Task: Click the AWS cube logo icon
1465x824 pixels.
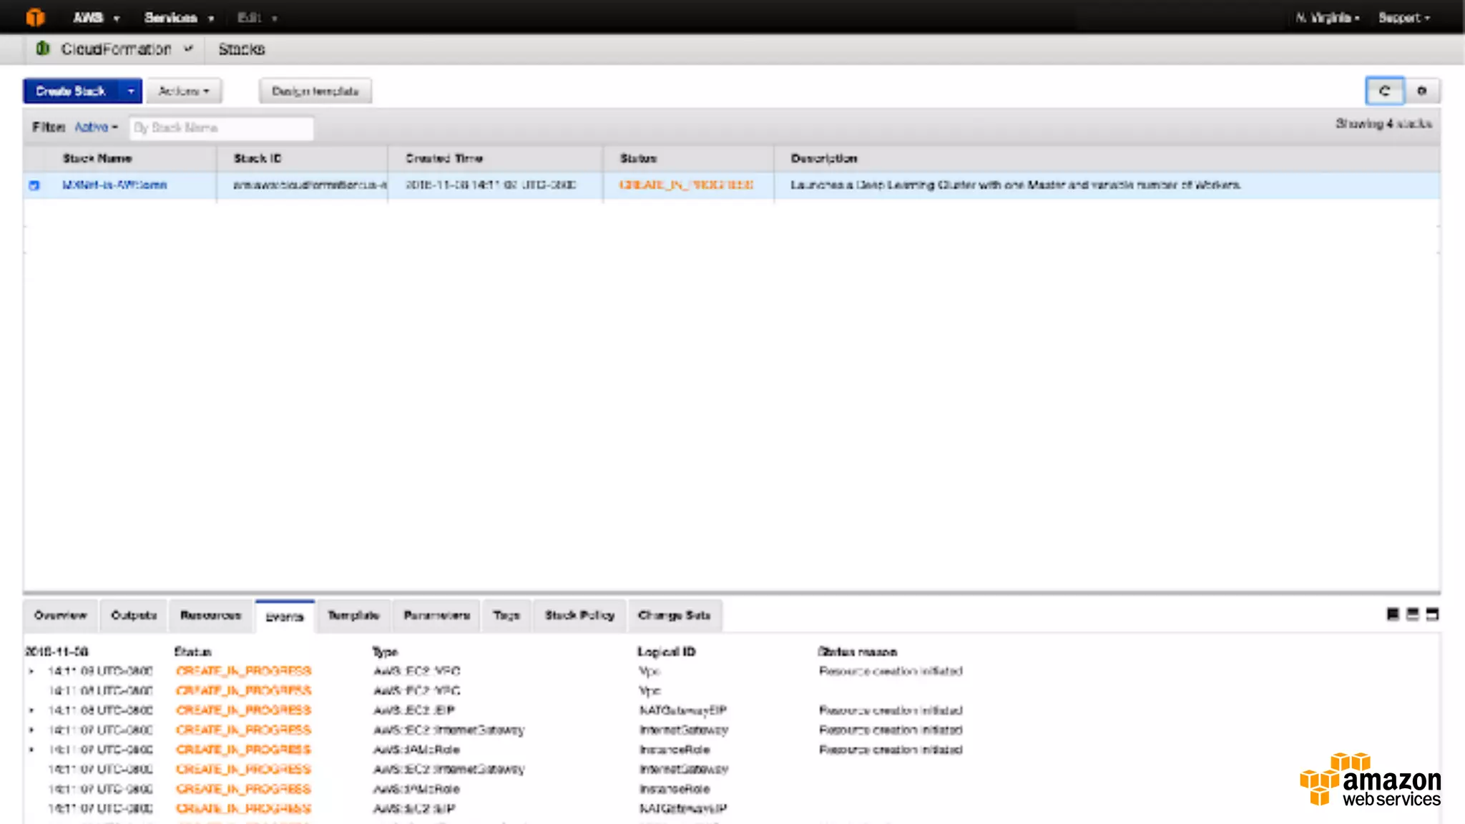Action: pyautogui.click(x=35, y=17)
